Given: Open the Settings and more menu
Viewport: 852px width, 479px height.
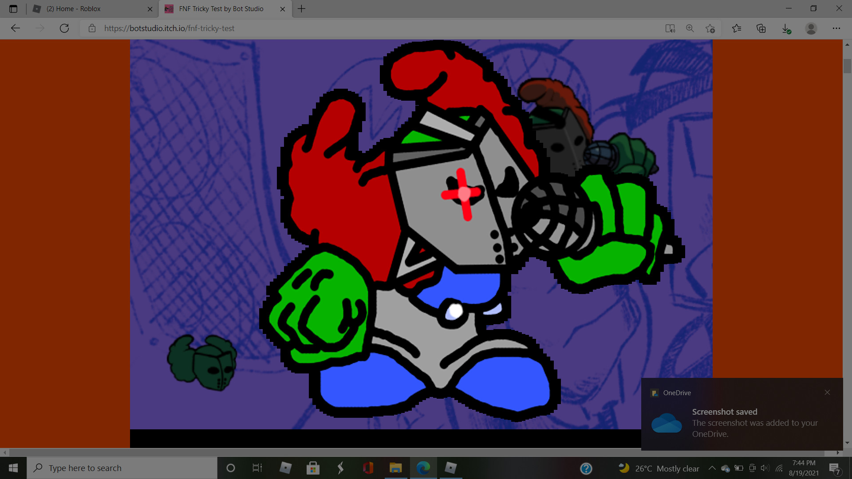Looking at the screenshot, I should tap(836, 28).
